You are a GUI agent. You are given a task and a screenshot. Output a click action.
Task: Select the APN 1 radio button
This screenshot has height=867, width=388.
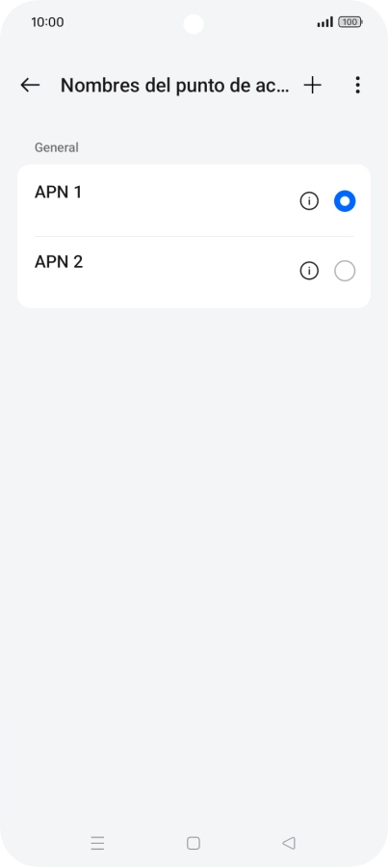point(345,201)
